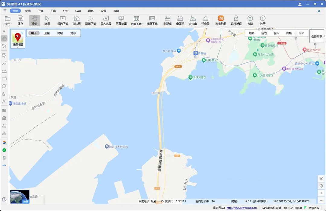Screen dimensions: 326x211
Task: Open the 工具 menu tab
Action: (x=53, y=11)
